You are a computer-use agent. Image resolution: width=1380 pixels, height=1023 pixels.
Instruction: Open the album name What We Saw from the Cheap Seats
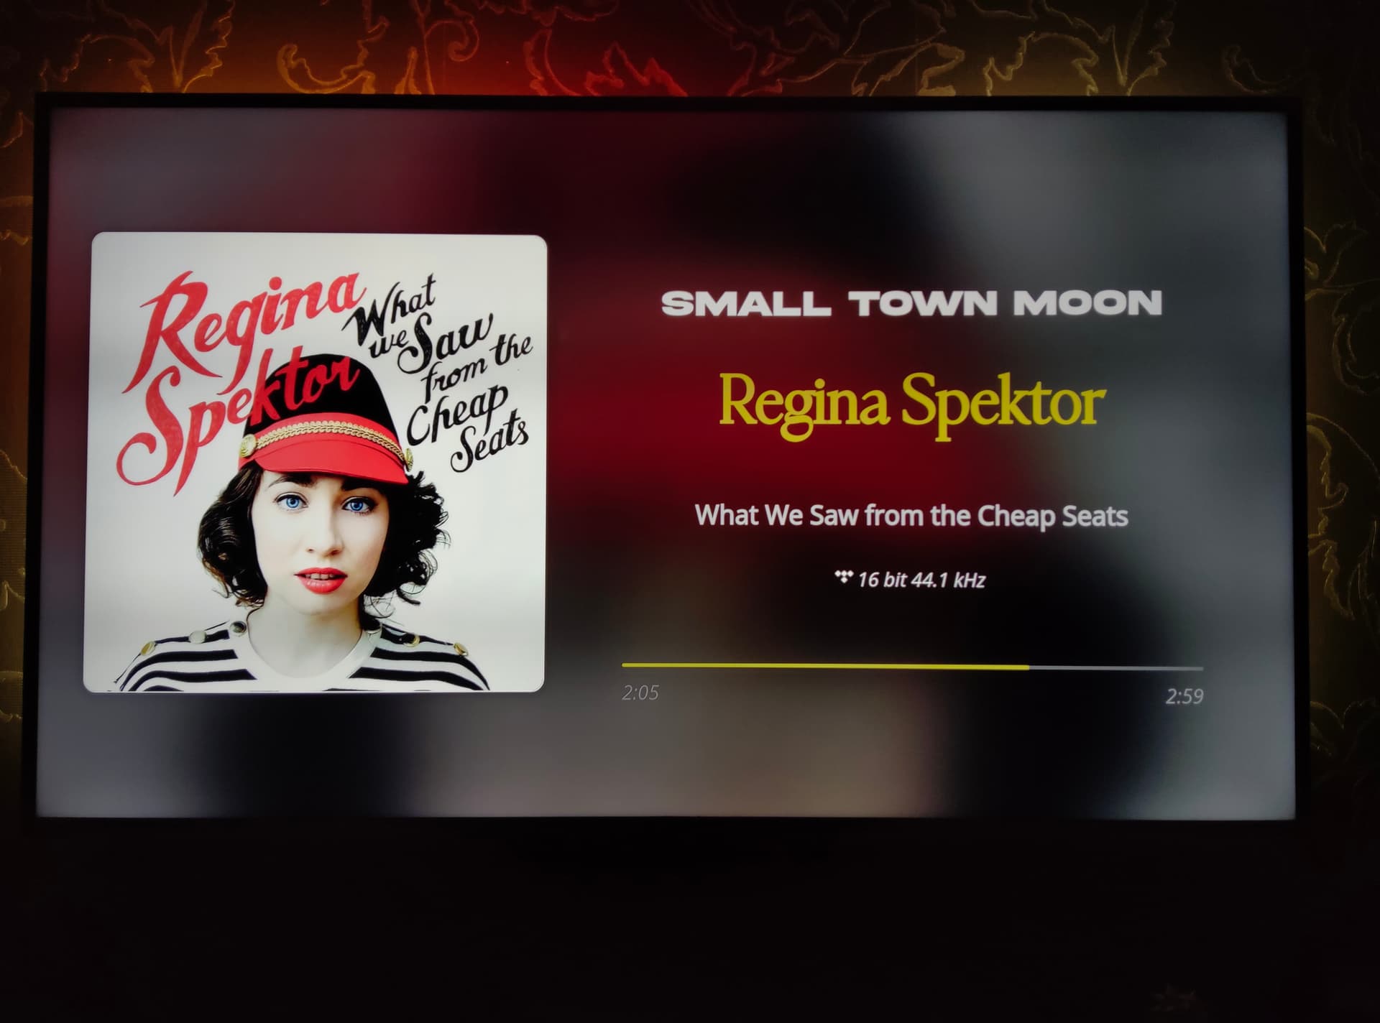[x=911, y=516]
